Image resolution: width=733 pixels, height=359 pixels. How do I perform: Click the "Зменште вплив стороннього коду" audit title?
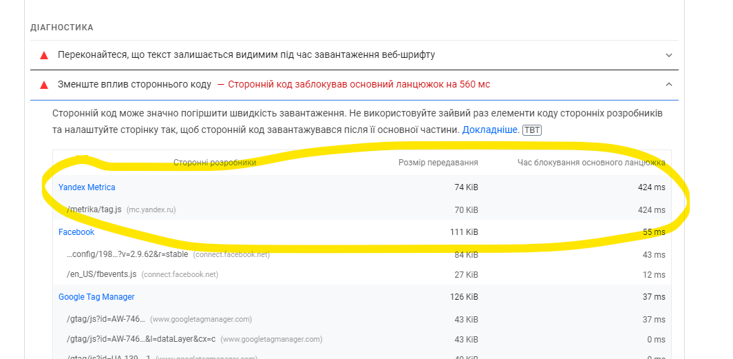(x=134, y=85)
